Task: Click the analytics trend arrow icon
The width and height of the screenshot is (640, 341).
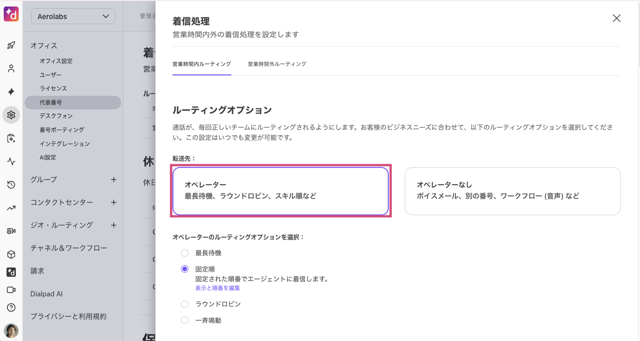Action: click(11, 208)
